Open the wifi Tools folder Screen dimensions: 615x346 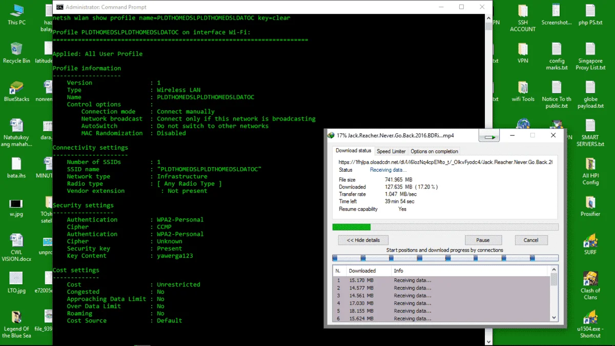tap(523, 91)
